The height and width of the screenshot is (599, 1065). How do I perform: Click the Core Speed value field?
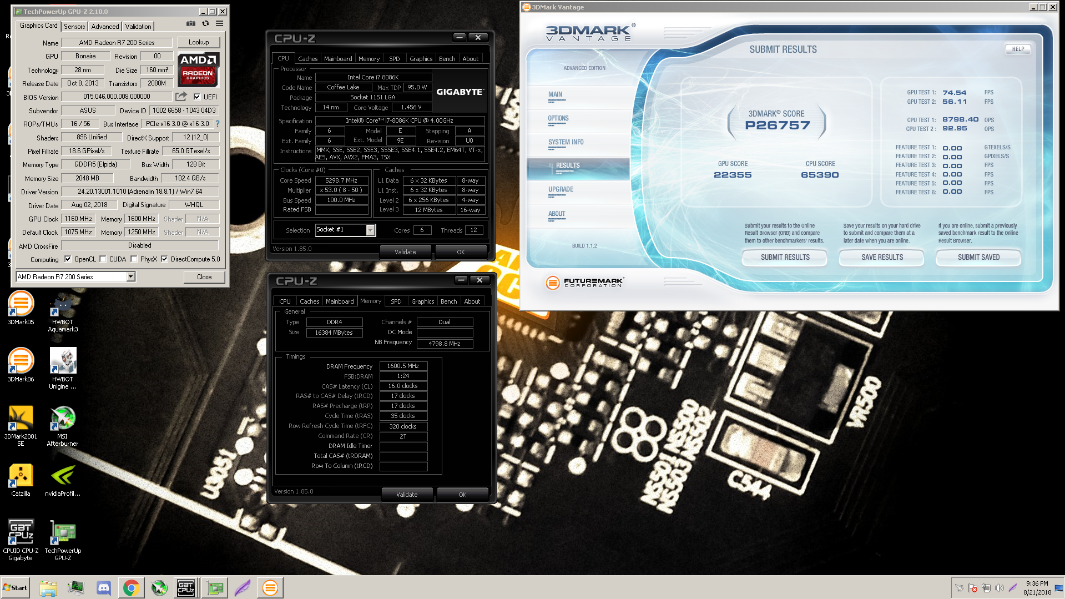[x=342, y=180]
